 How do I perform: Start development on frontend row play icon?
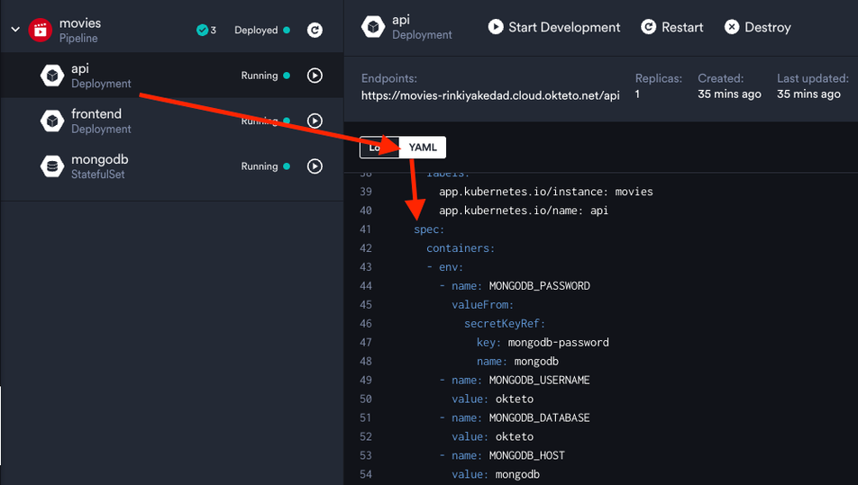(315, 121)
